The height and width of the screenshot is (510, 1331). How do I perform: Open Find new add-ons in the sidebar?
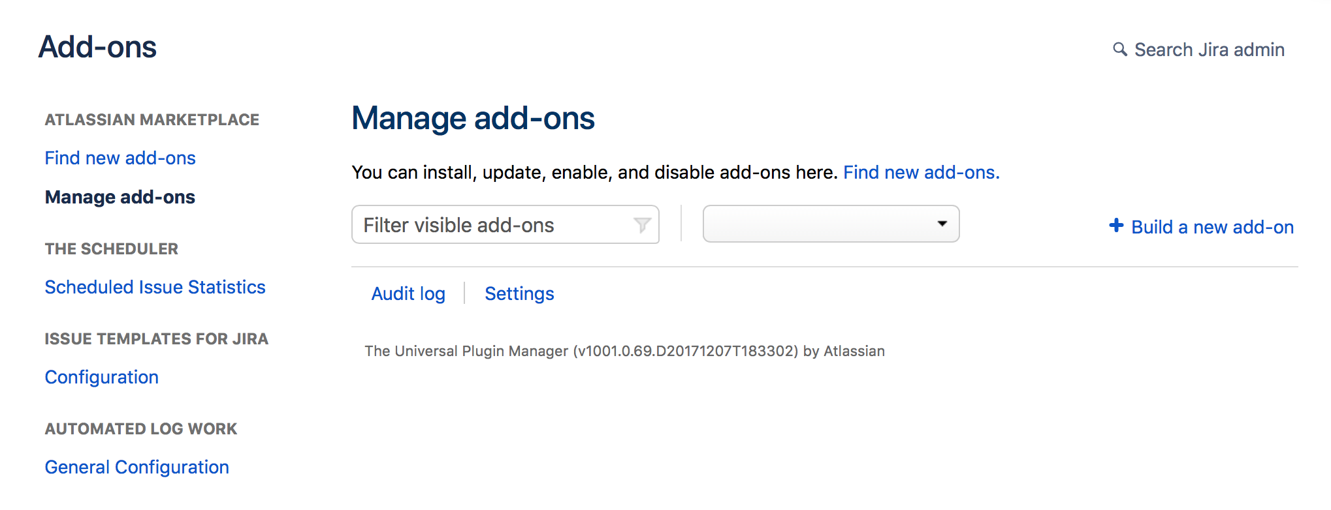[120, 158]
